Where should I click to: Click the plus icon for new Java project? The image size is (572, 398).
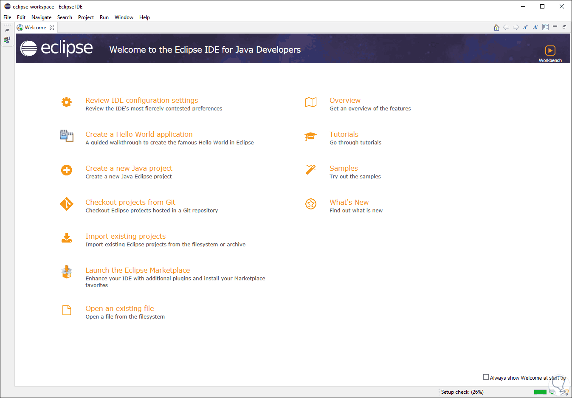tap(67, 170)
